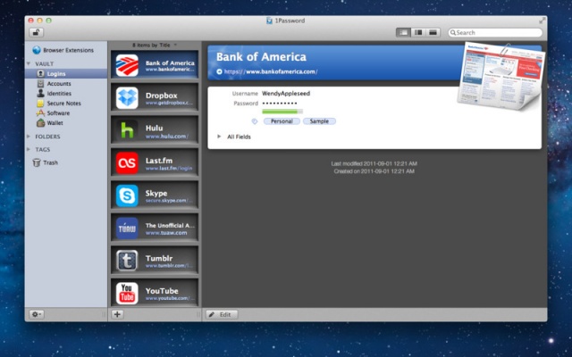Expand the FOLDERS section in sidebar
Screen dimensions: 572x357
coord(29,137)
